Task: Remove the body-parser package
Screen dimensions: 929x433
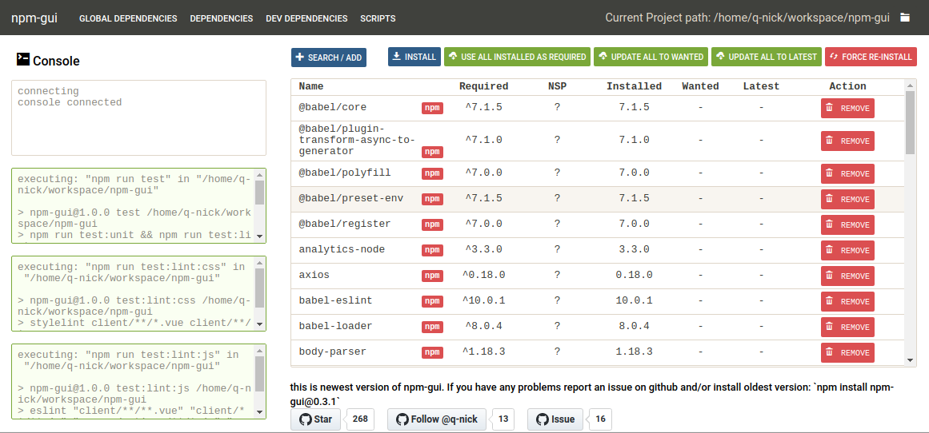Action: [847, 352]
